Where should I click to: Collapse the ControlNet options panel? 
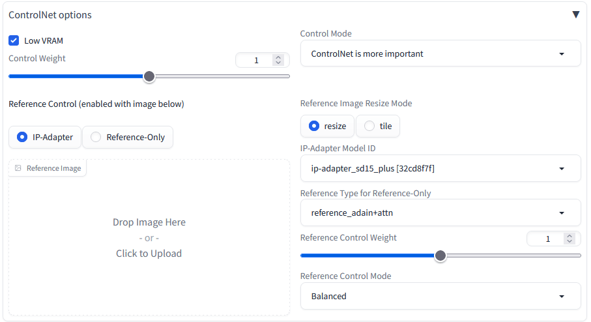(x=575, y=14)
